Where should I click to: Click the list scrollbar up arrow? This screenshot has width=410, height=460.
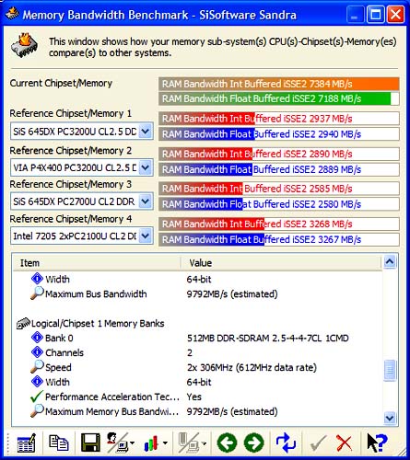coord(390,262)
